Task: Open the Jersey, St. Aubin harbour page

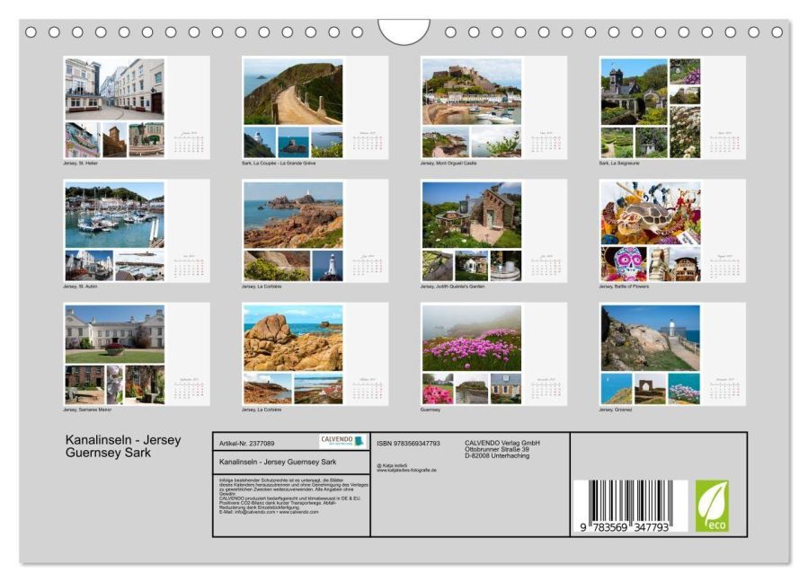Action: click(137, 230)
